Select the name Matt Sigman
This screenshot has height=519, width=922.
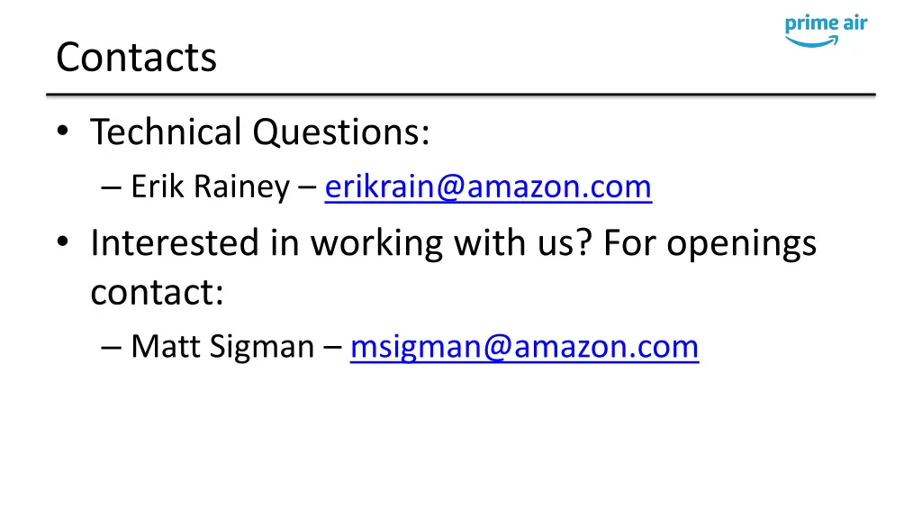(222, 347)
